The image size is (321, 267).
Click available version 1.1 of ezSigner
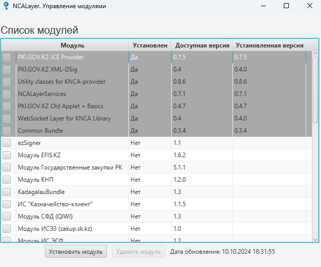pos(177,143)
